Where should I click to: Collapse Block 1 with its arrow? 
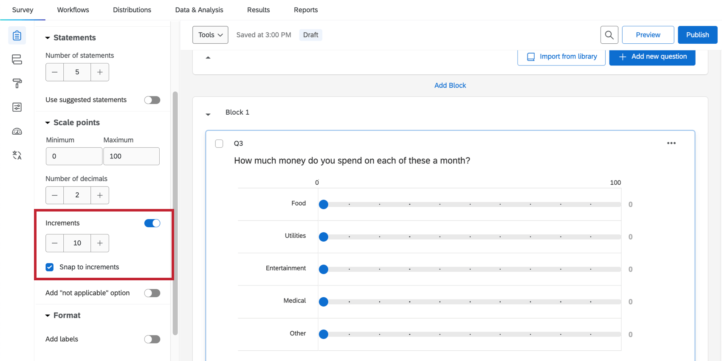pyautogui.click(x=208, y=114)
